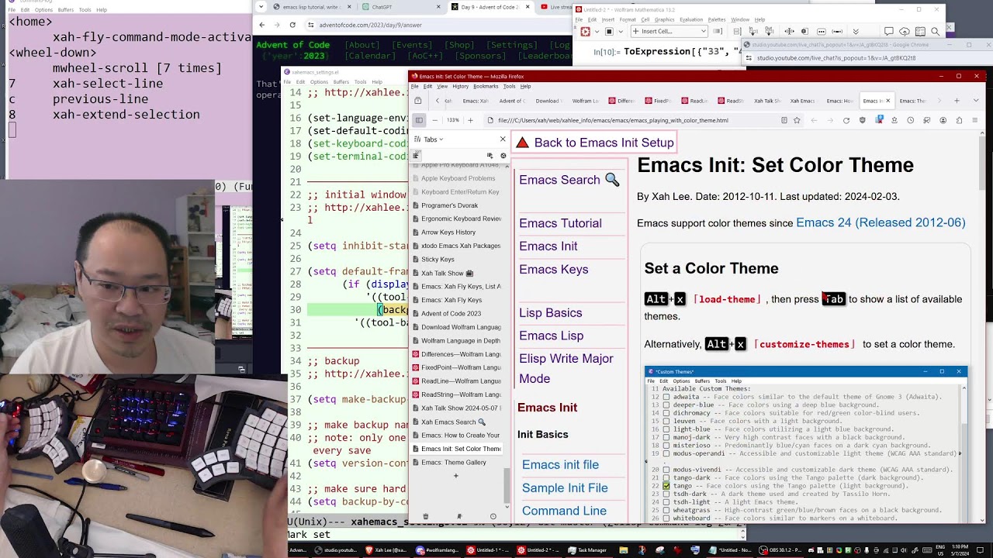Open 'Emacs 24 (Released 2012-06)' link
The height and width of the screenshot is (558, 993).
click(x=881, y=222)
